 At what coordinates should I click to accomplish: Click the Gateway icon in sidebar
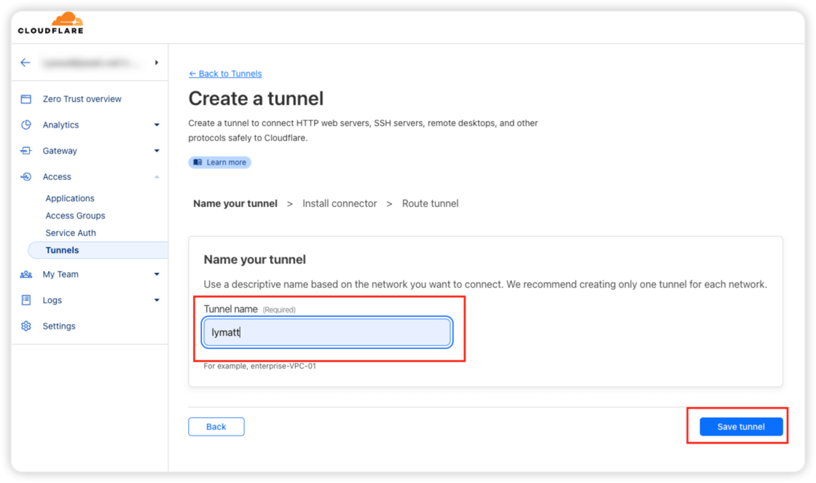[26, 151]
